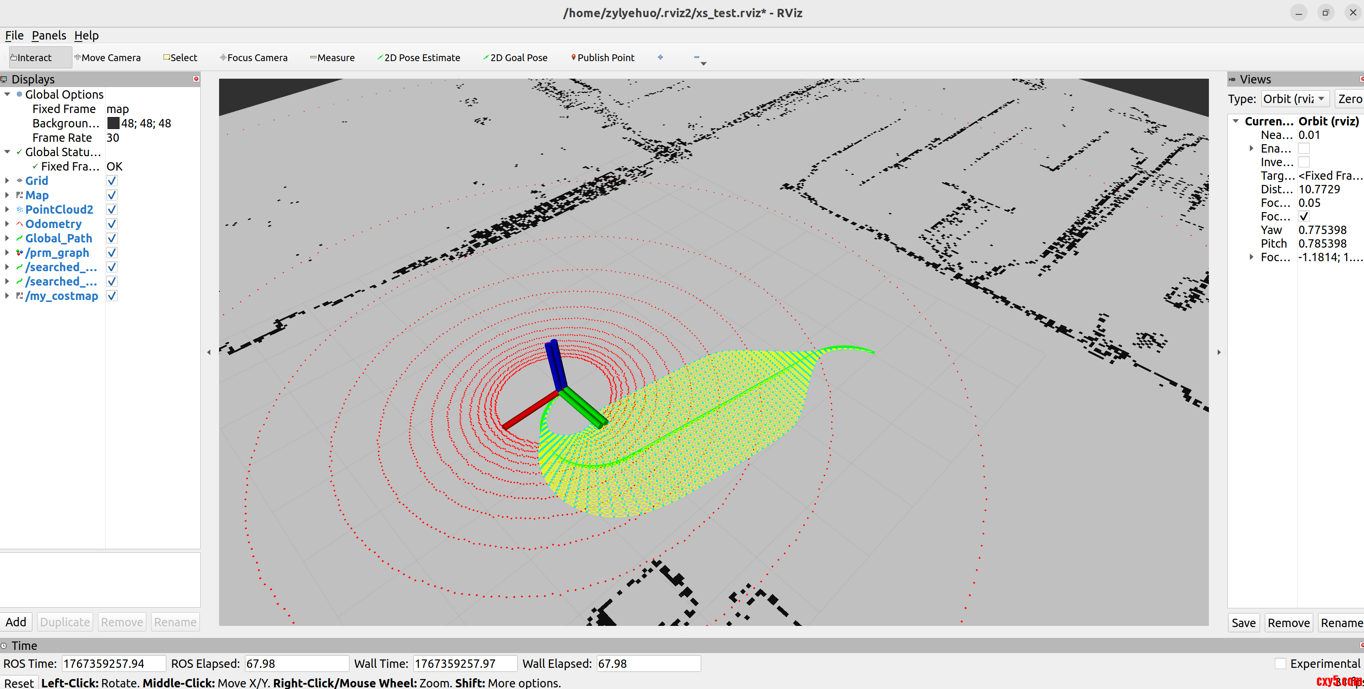Open the File menu
Viewport: 1364px width, 689px height.
[x=14, y=36]
